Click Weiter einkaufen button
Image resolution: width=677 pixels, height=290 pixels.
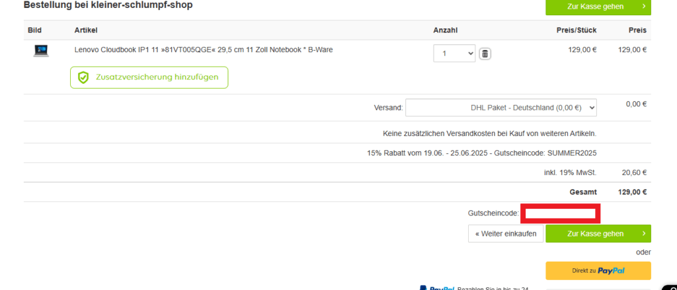[x=506, y=233]
